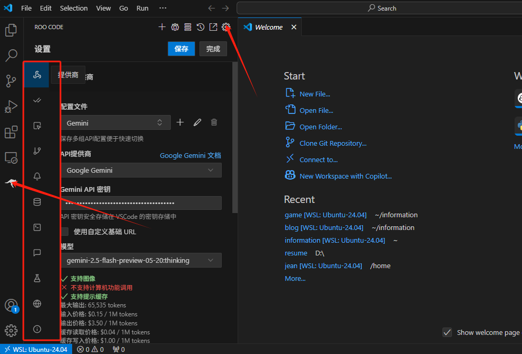Screen dimensions: 522x354
Task: Click the 完成 done button
Action: click(213, 49)
